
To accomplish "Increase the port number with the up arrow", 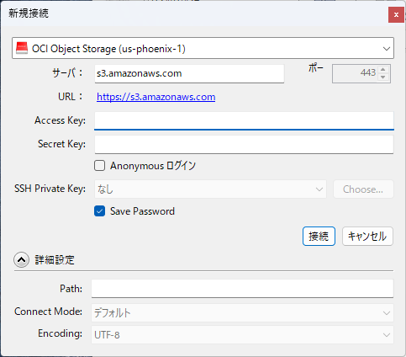I will coord(383,70).
